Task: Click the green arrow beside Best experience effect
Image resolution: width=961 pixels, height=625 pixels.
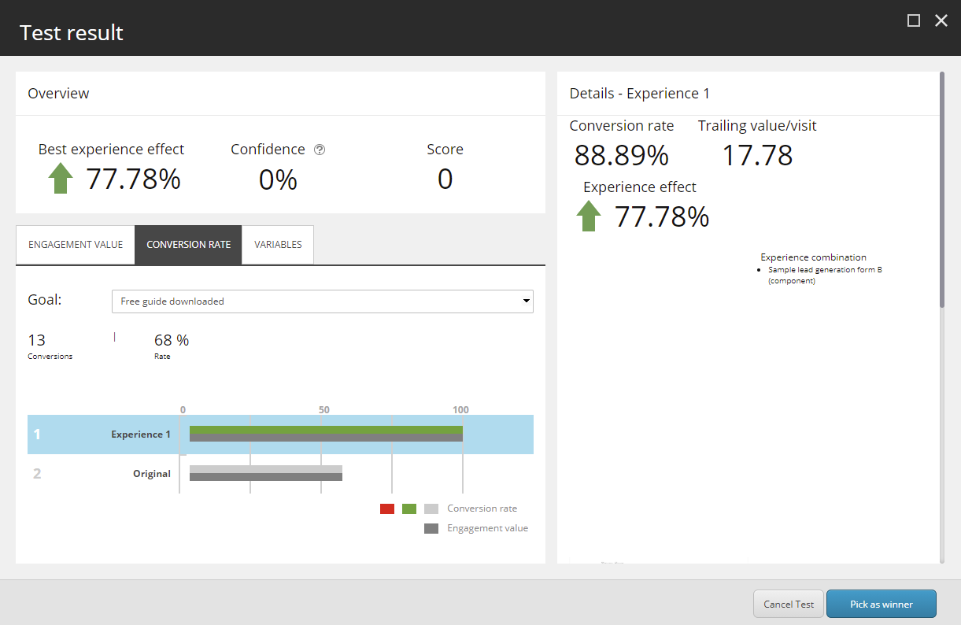Action: (x=61, y=179)
